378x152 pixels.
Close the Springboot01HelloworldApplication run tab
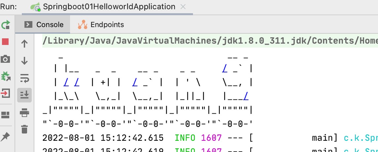pos(183,7)
